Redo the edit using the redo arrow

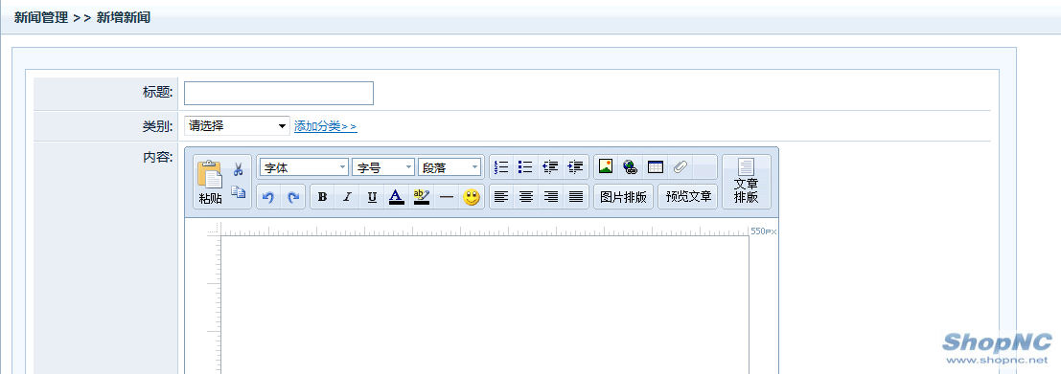293,197
